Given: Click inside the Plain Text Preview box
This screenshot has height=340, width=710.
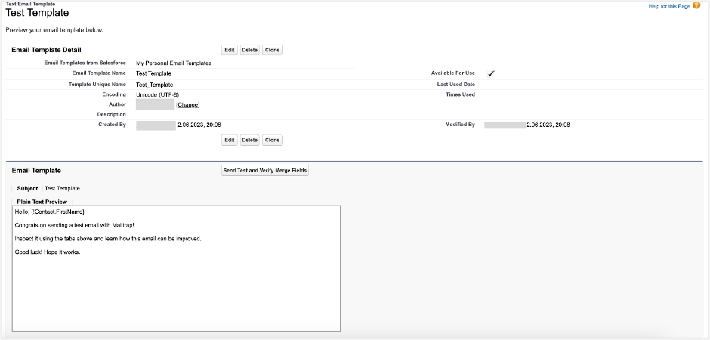Looking at the screenshot, I should tap(176, 268).
